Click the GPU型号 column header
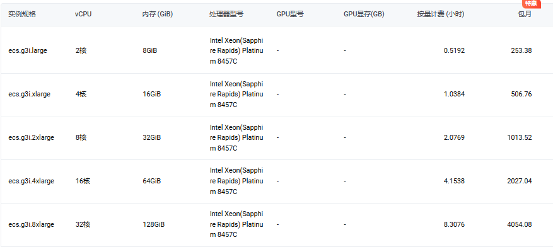This screenshot has width=553, height=247. point(290,14)
